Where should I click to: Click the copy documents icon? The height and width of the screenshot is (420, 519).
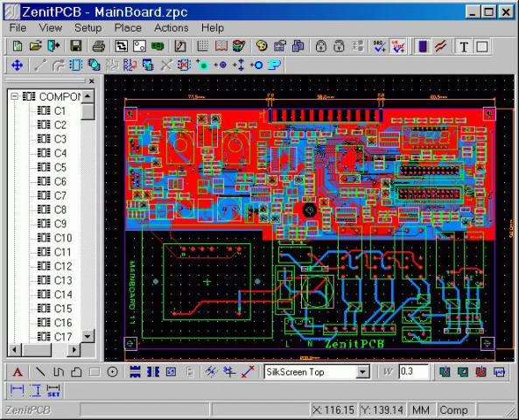298,46
